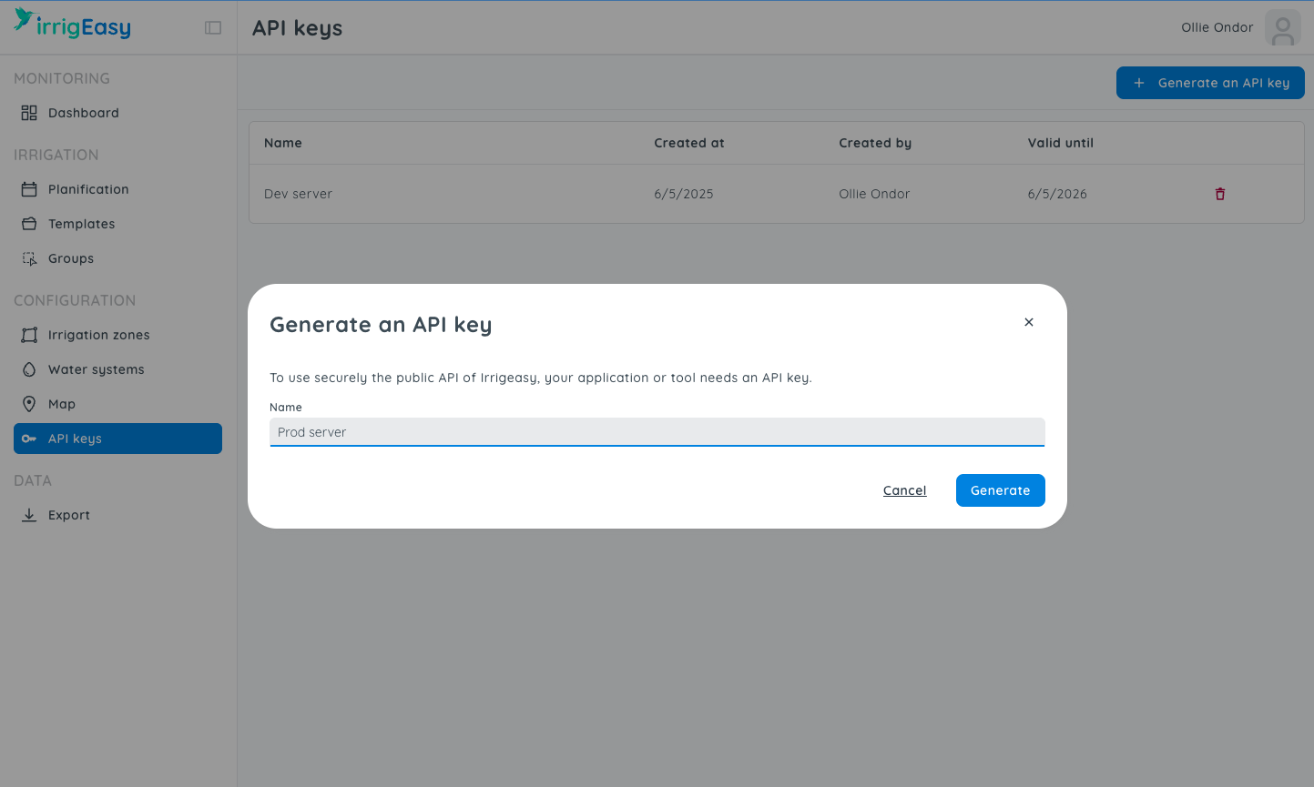Delete the Dev server key via trash icon
1314x787 pixels.
(1219, 193)
